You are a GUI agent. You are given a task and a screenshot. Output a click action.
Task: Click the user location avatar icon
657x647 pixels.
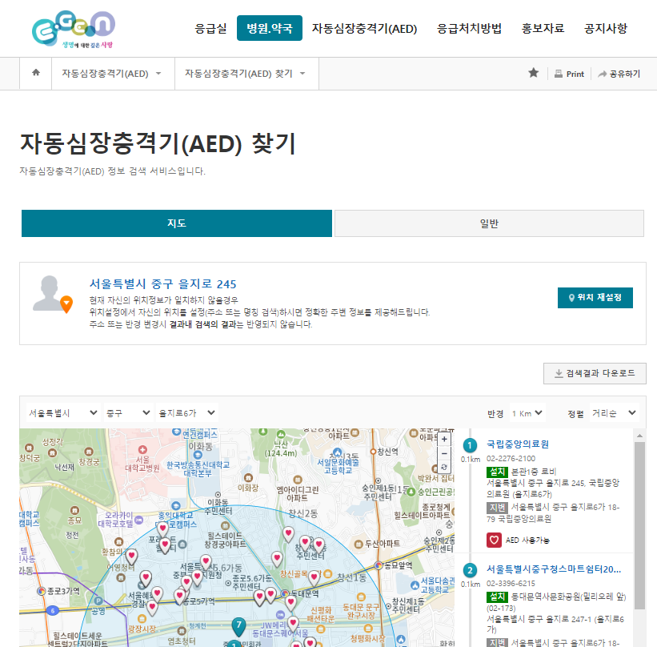tap(52, 295)
